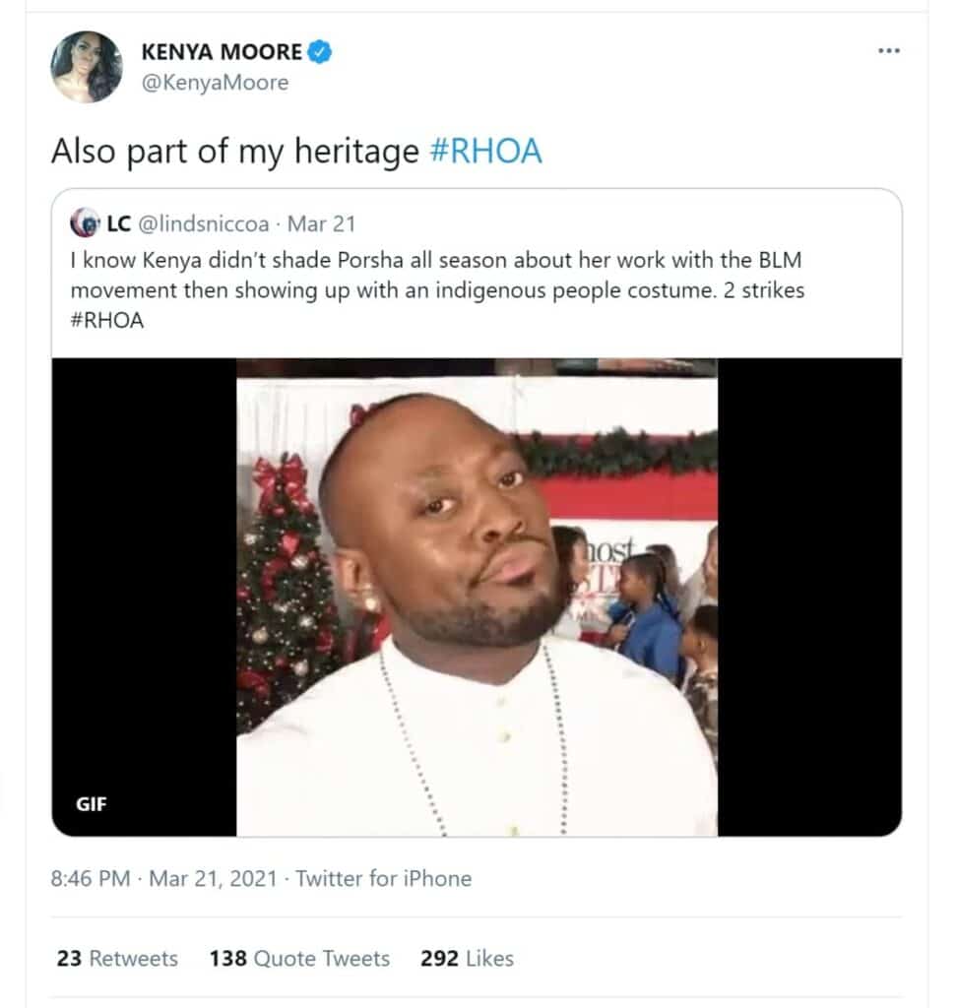The height and width of the screenshot is (1008, 957).
Task: Click Kenya Moore's profile avatar
Action: (88, 67)
